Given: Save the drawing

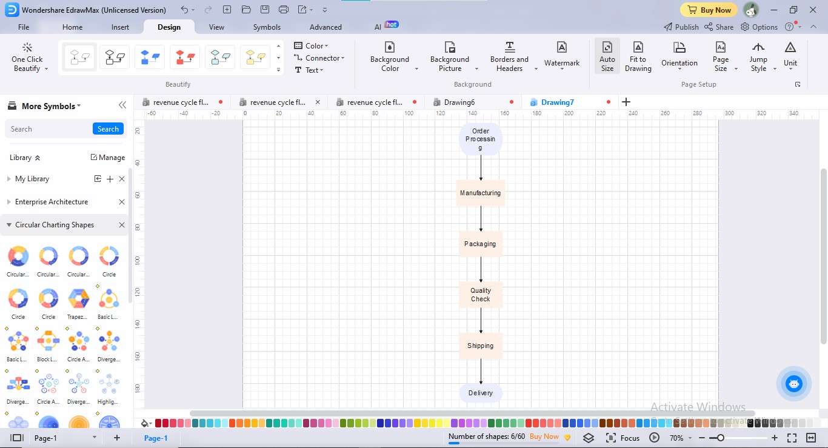Looking at the screenshot, I should (x=265, y=10).
